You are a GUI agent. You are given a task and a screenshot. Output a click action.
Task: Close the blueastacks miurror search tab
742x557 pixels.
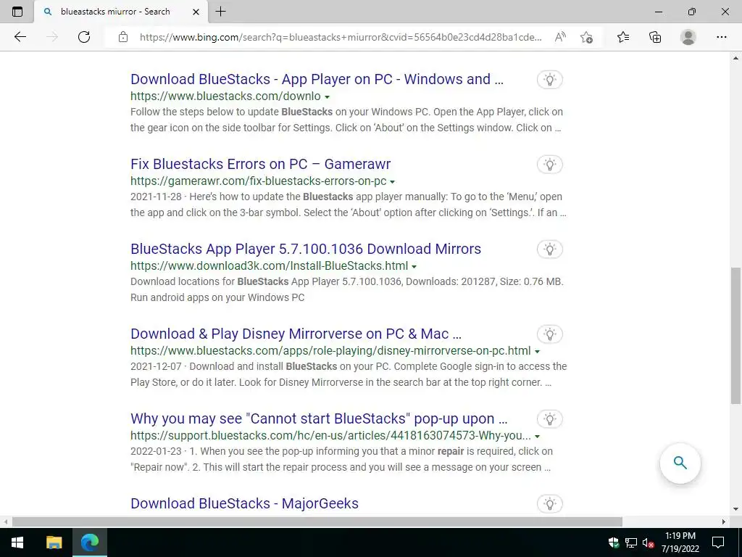196,12
